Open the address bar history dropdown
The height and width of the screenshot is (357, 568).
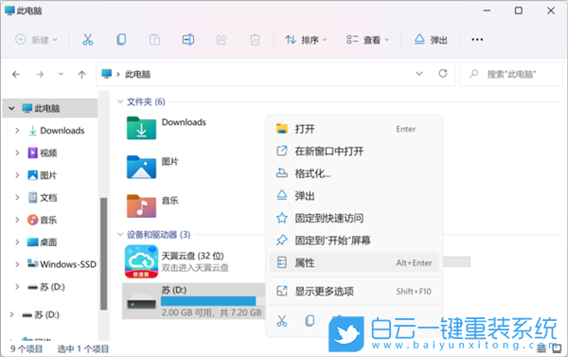point(419,74)
